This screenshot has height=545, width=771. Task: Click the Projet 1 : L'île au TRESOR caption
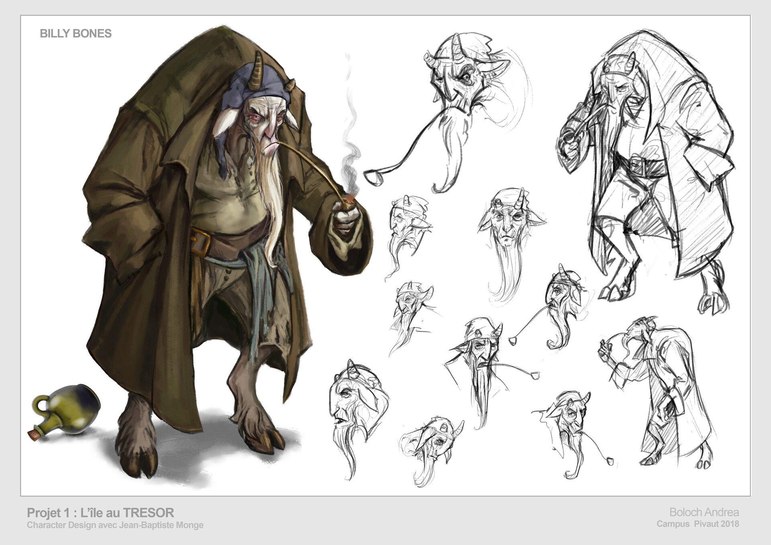click(x=100, y=512)
